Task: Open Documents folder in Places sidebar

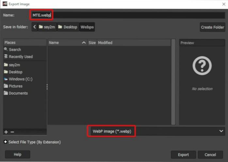Action: point(18,93)
